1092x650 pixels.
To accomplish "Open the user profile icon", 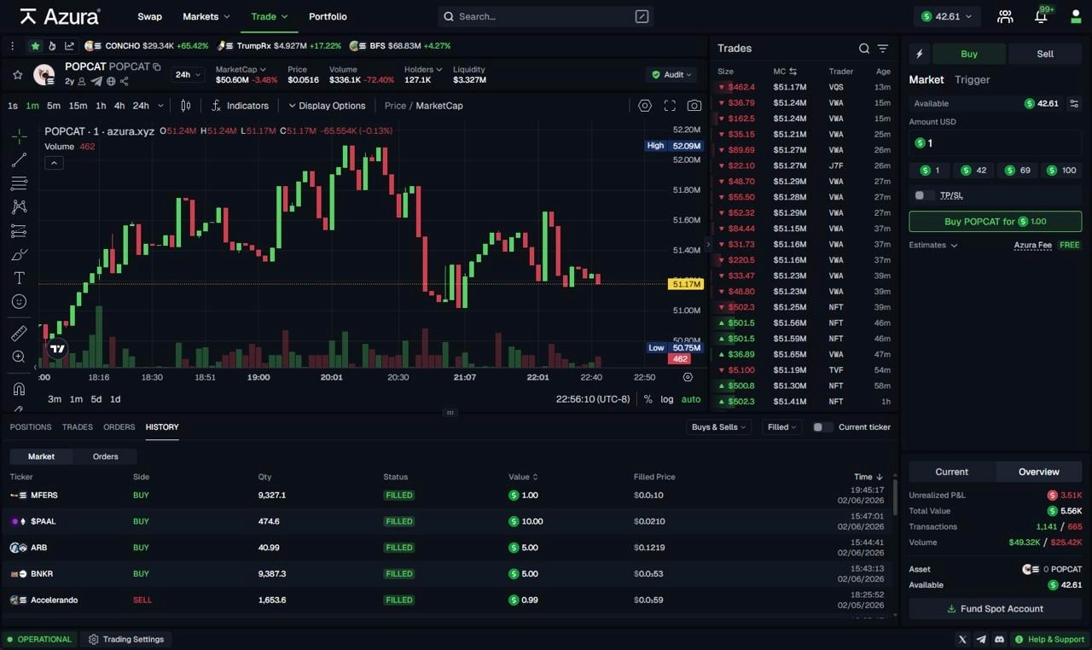I will point(1076,16).
